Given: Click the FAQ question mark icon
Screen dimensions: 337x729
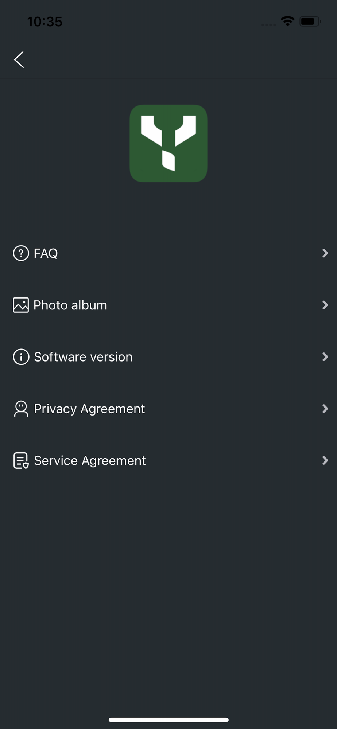Looking at the screenshot, I should (21, 253).
